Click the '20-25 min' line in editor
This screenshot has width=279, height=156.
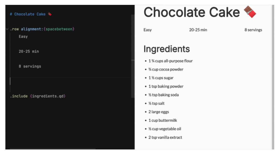(29, 51)
